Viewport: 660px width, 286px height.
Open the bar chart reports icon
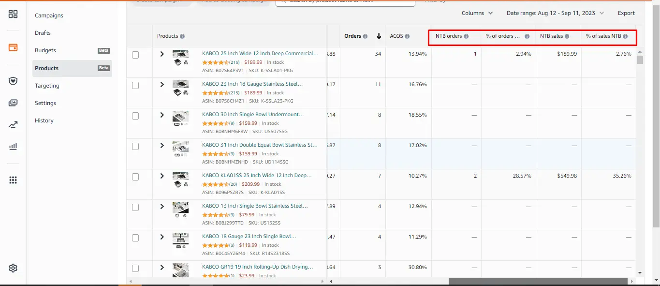pyautogui.click(x=13, y=146)
